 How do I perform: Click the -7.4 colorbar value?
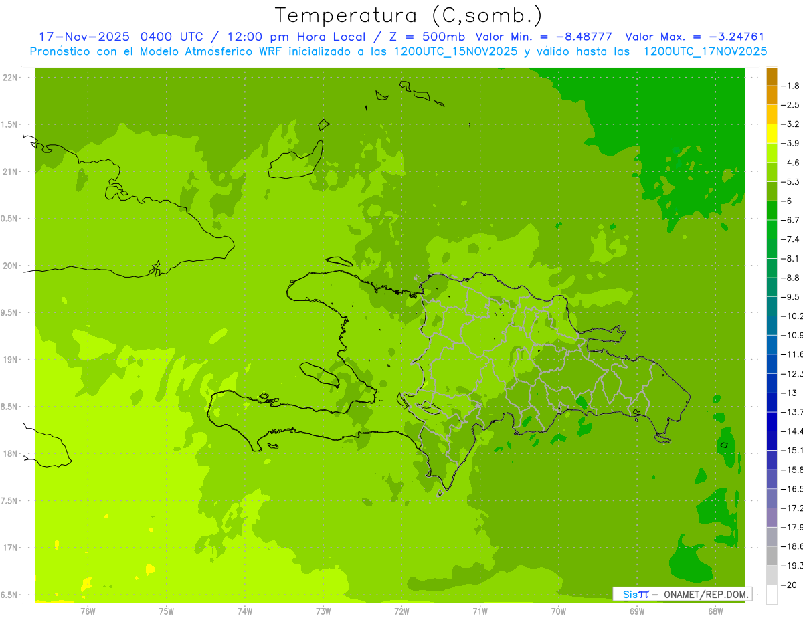(790, 239)
